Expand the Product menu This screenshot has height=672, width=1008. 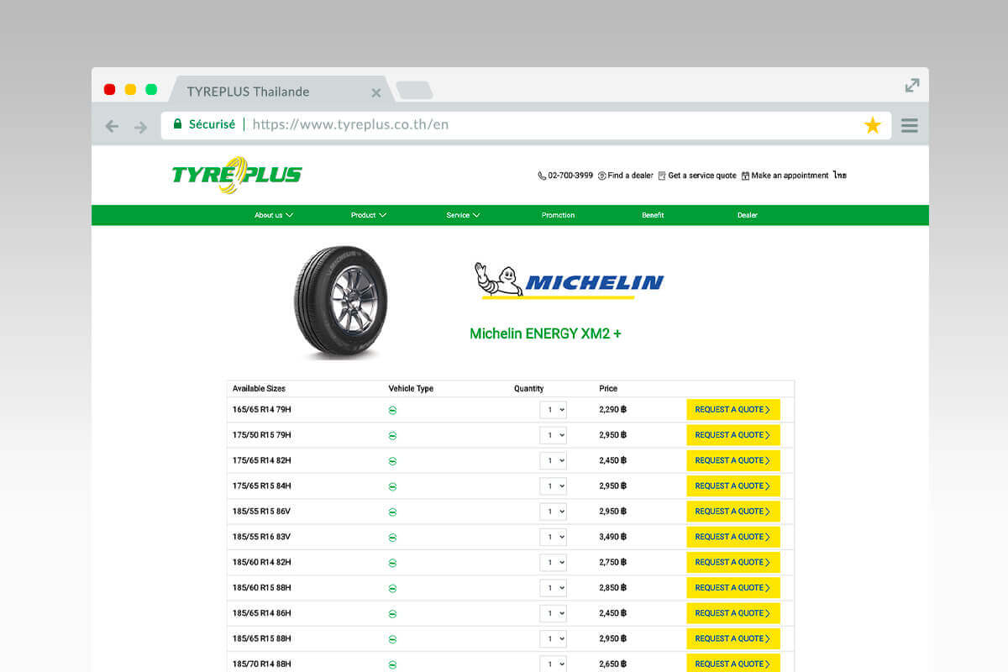pyautogui.click(x=369, y=215)
